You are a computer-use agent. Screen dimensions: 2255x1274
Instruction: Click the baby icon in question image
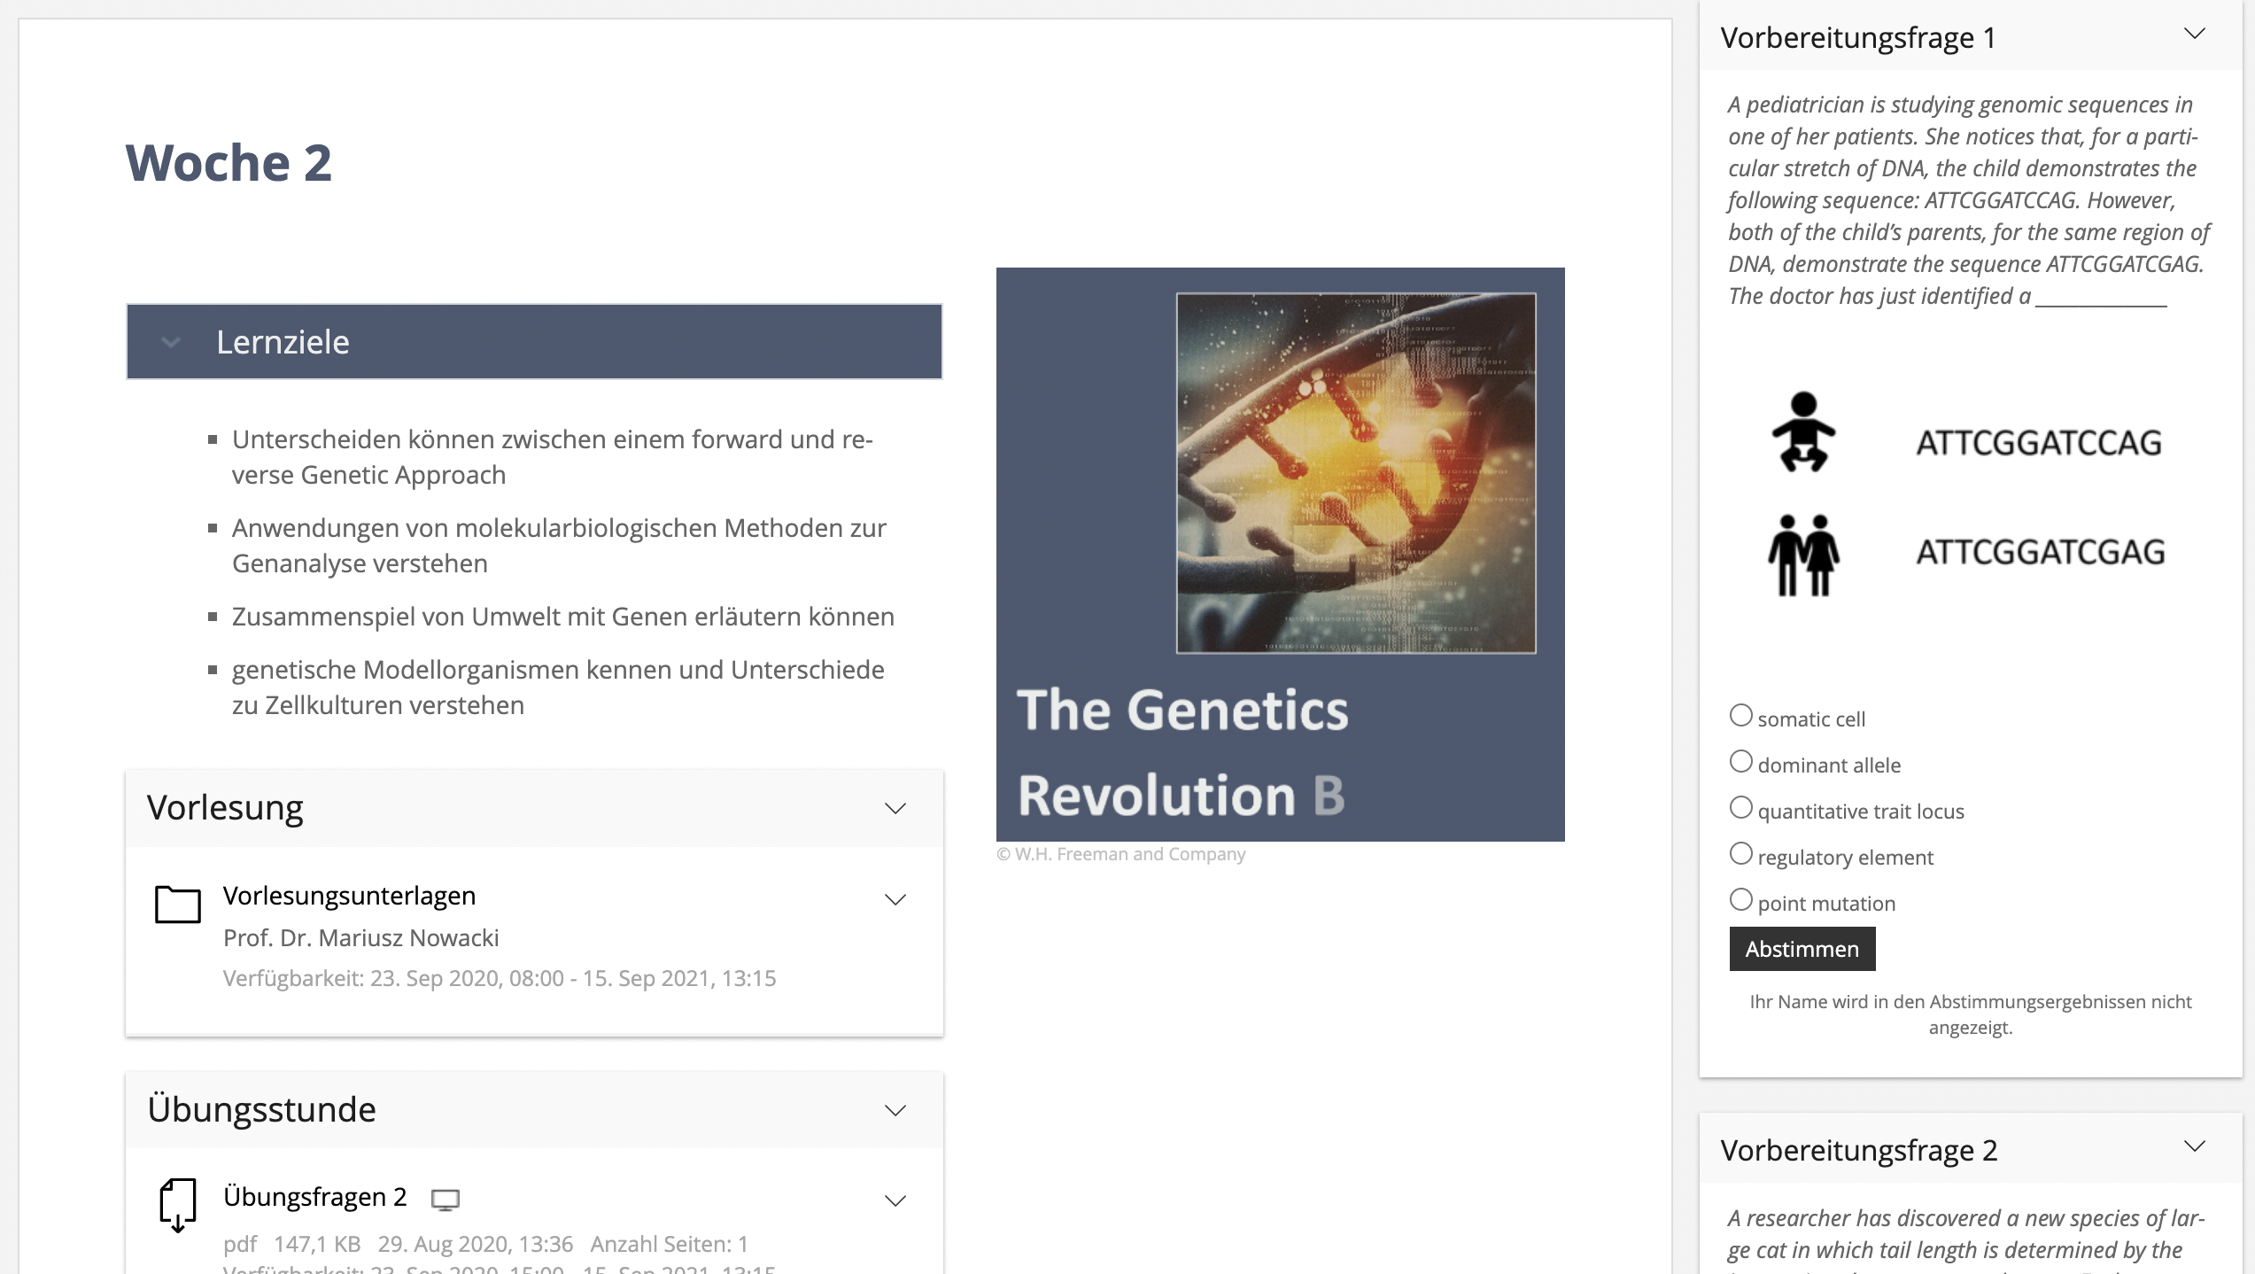point(1803,431)
